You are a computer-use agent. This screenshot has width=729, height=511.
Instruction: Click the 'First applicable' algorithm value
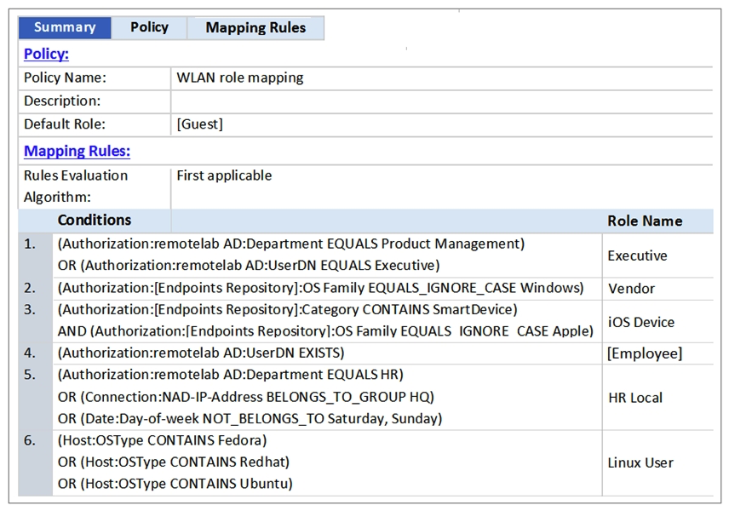224,175
